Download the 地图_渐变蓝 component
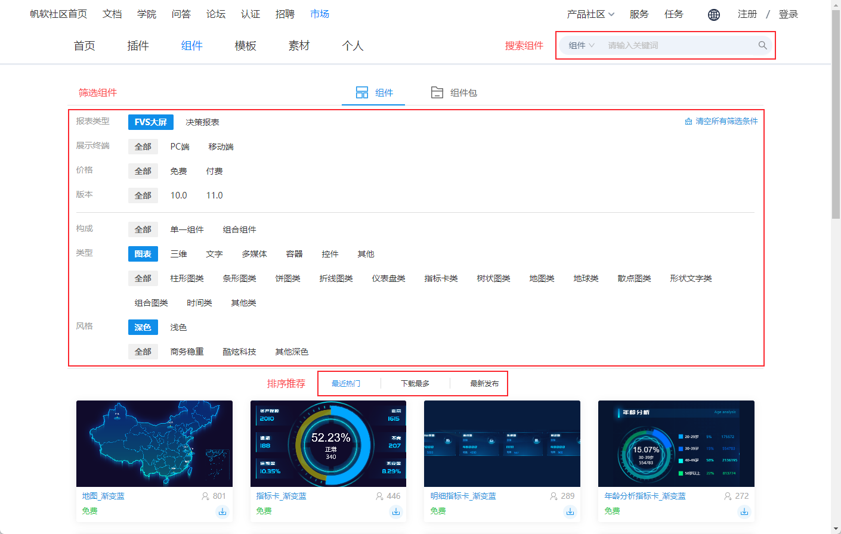The image size is (841, 534). (222, 511)
